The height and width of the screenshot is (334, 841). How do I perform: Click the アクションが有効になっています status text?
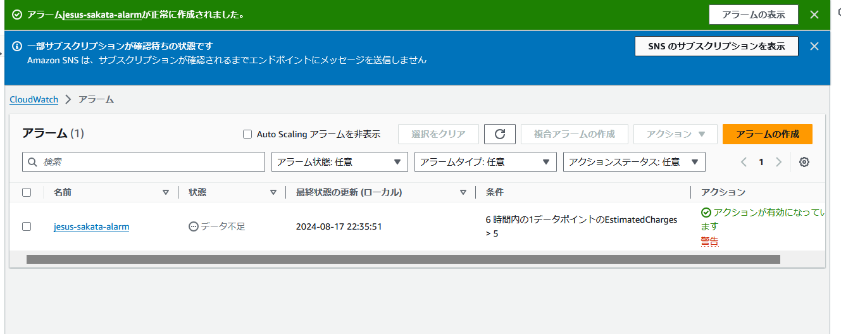click(x=763, y=220)
